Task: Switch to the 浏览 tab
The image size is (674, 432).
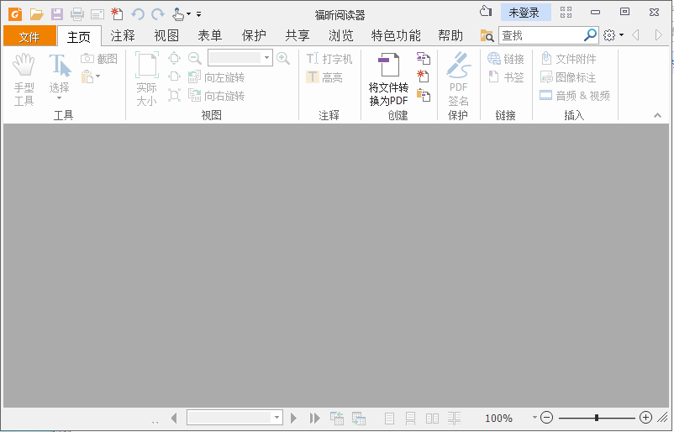Action: coord(341,35)
